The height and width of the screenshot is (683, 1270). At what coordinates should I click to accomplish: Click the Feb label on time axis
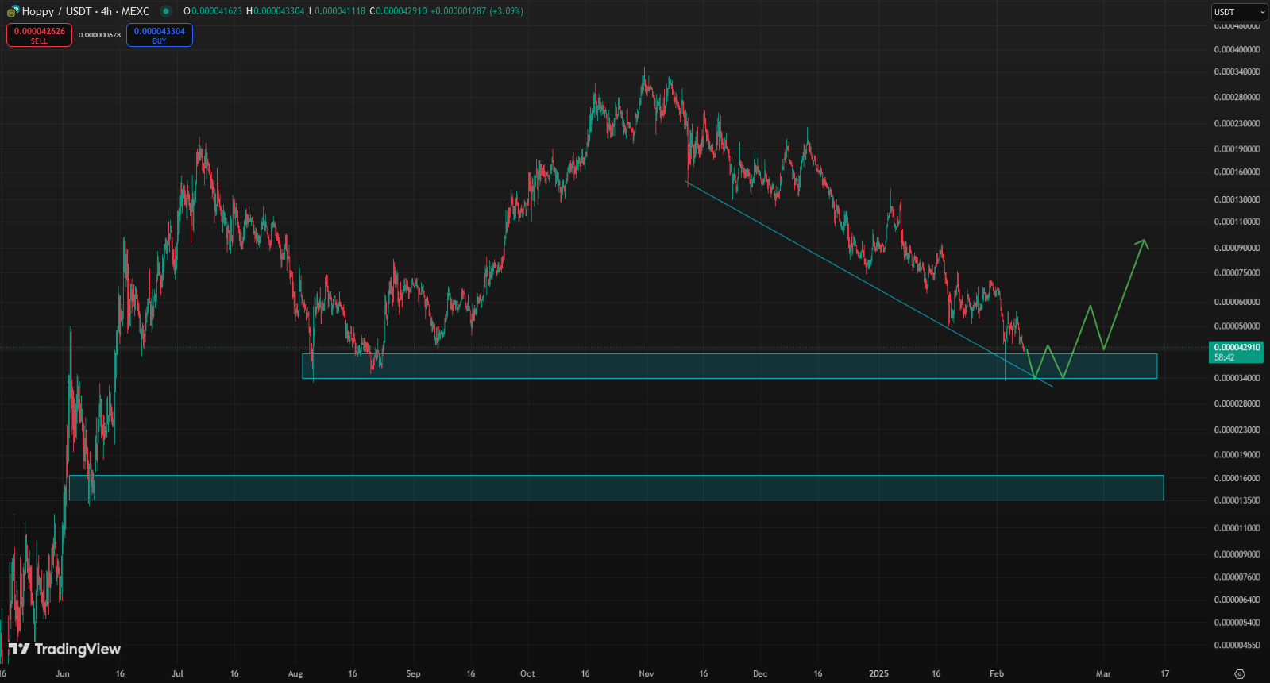(x=997, y=673)
